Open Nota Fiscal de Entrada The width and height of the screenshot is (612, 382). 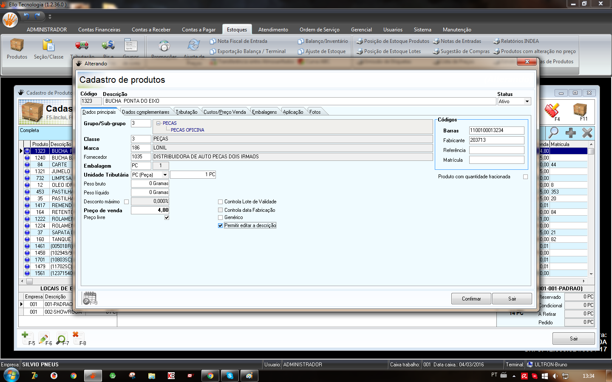pyautogui.click(x=238, y=41)
